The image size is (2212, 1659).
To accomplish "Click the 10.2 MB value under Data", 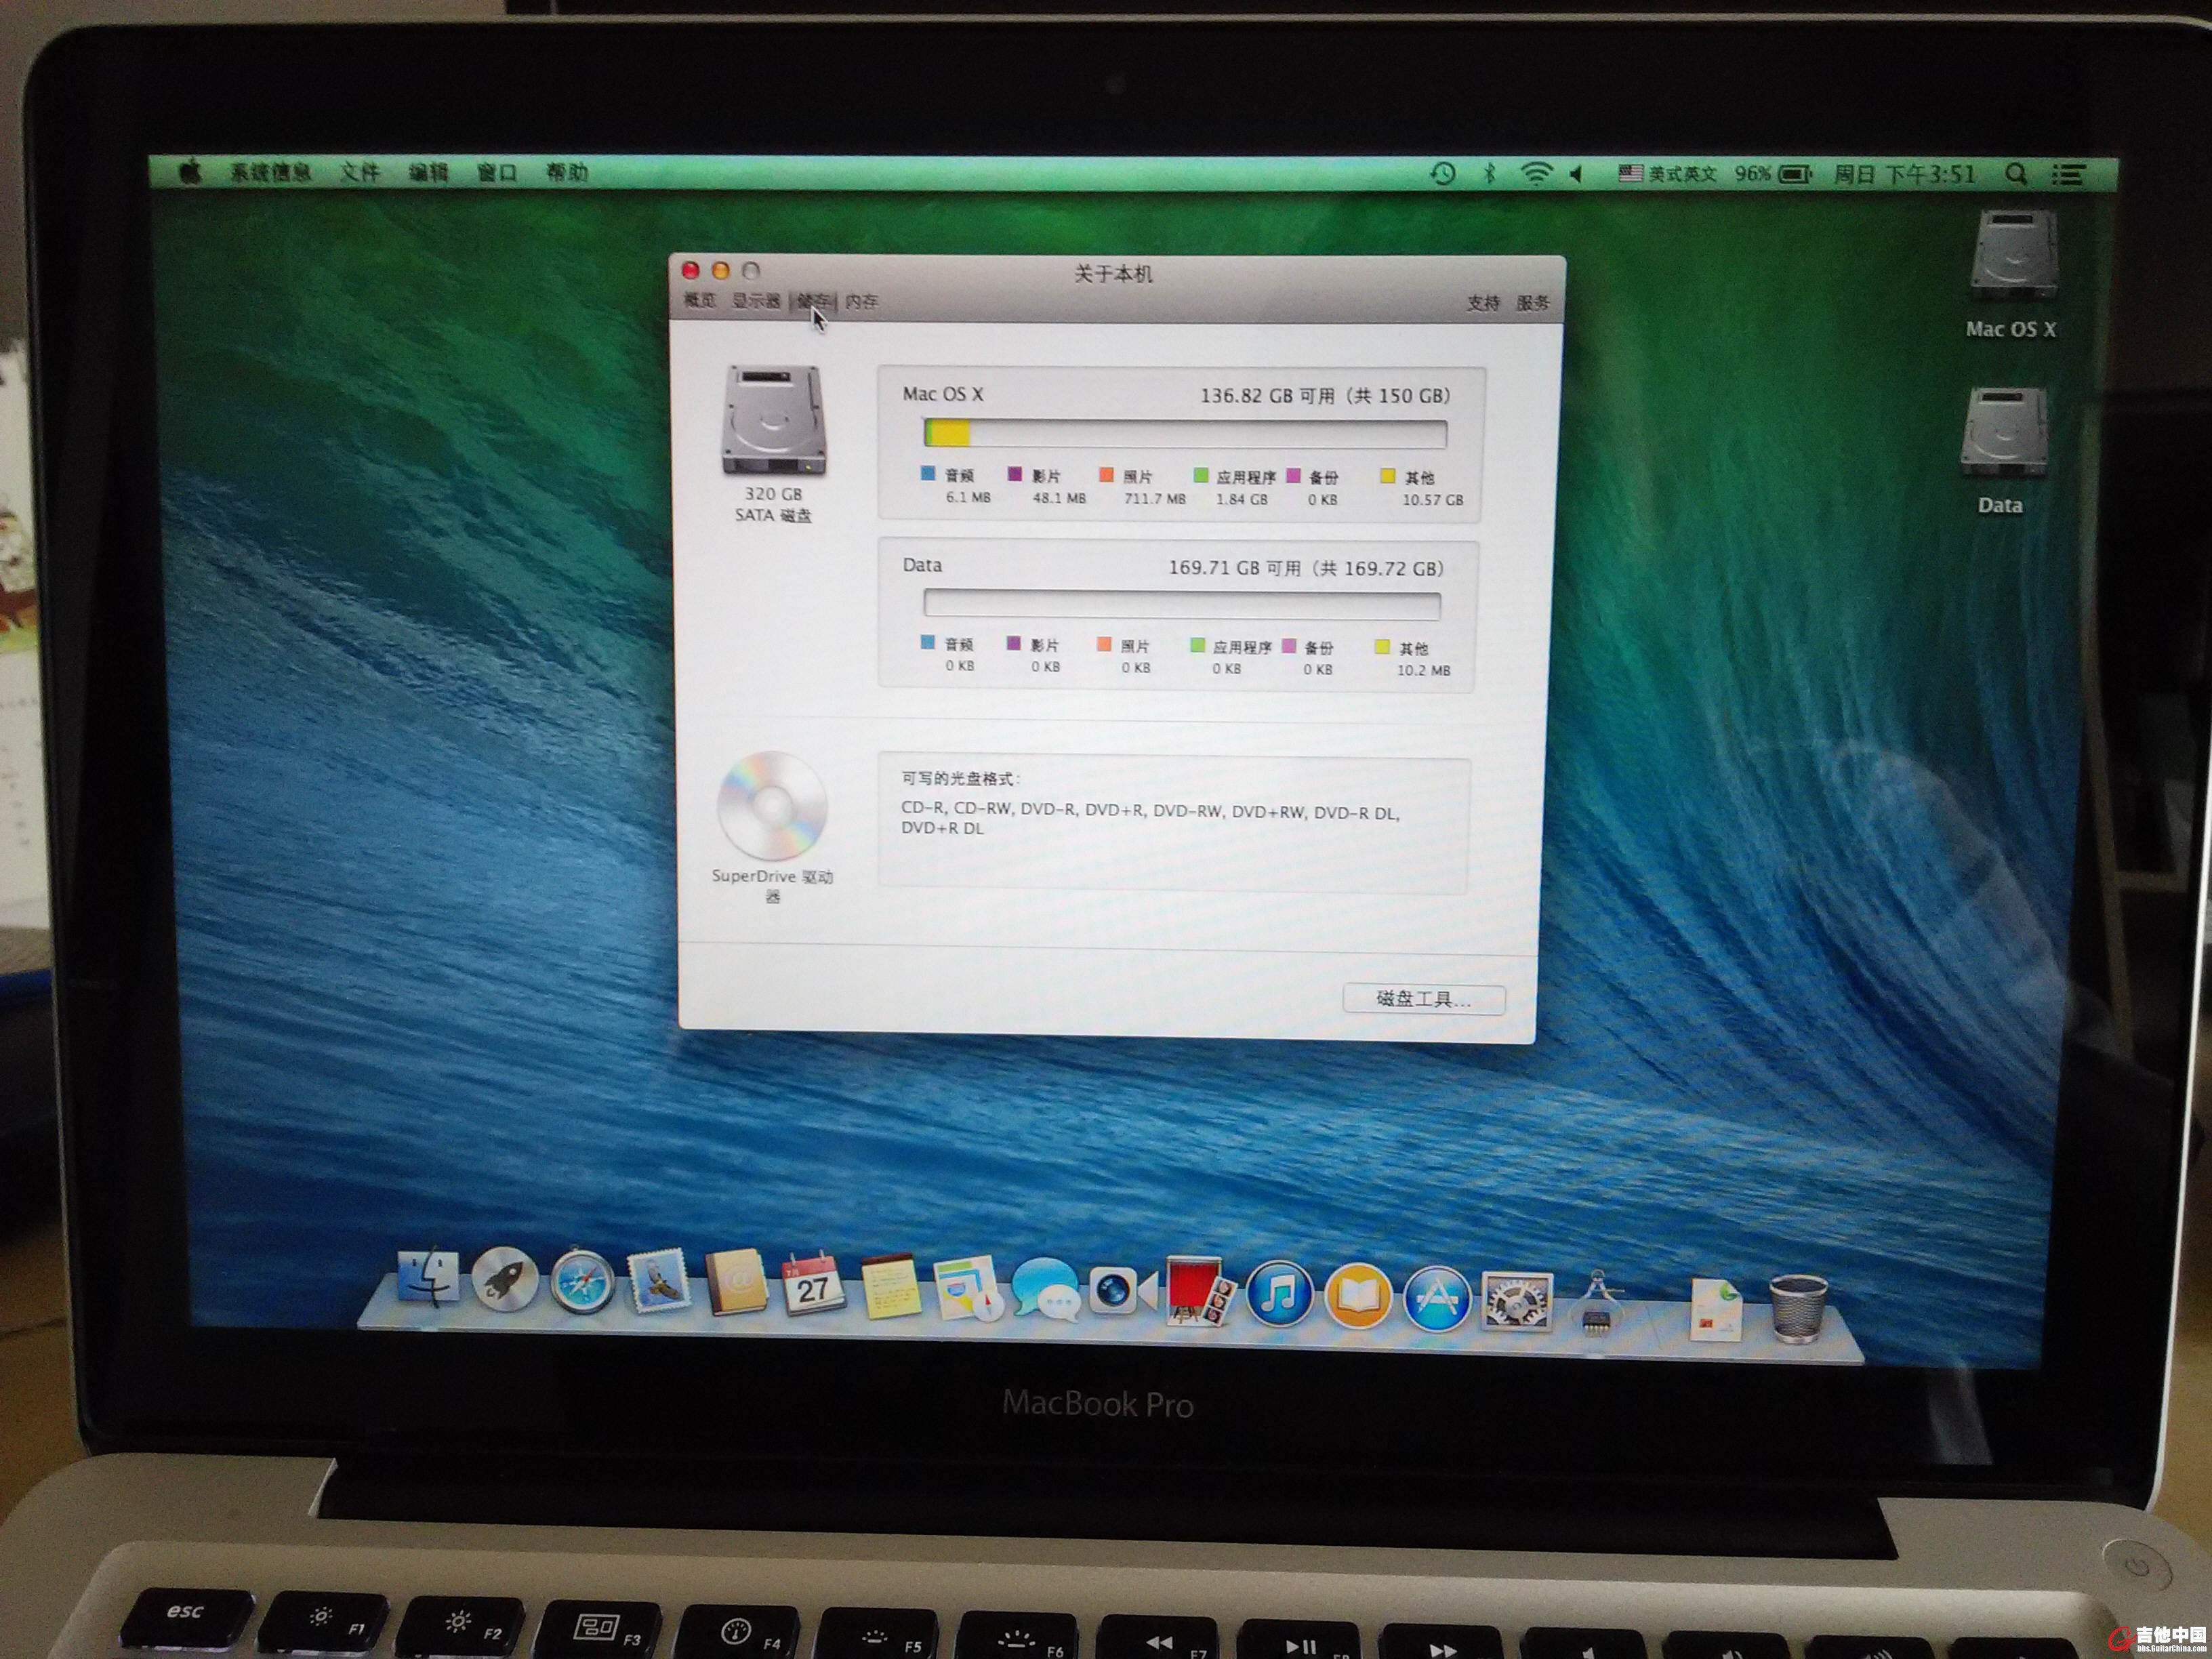I will 1423,670.
